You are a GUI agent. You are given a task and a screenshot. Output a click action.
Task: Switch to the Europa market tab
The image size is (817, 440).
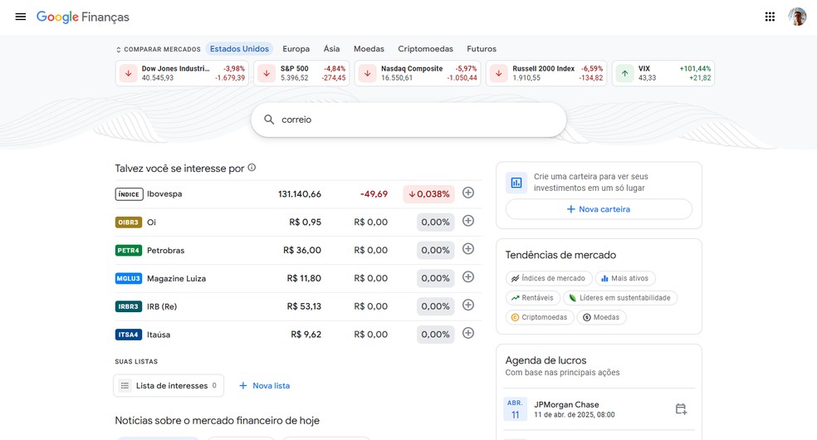[x=296, y=49]
